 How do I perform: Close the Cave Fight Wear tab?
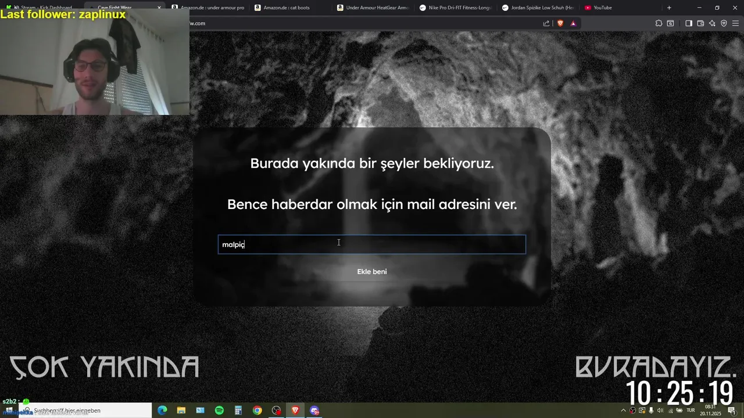[159, 8]
